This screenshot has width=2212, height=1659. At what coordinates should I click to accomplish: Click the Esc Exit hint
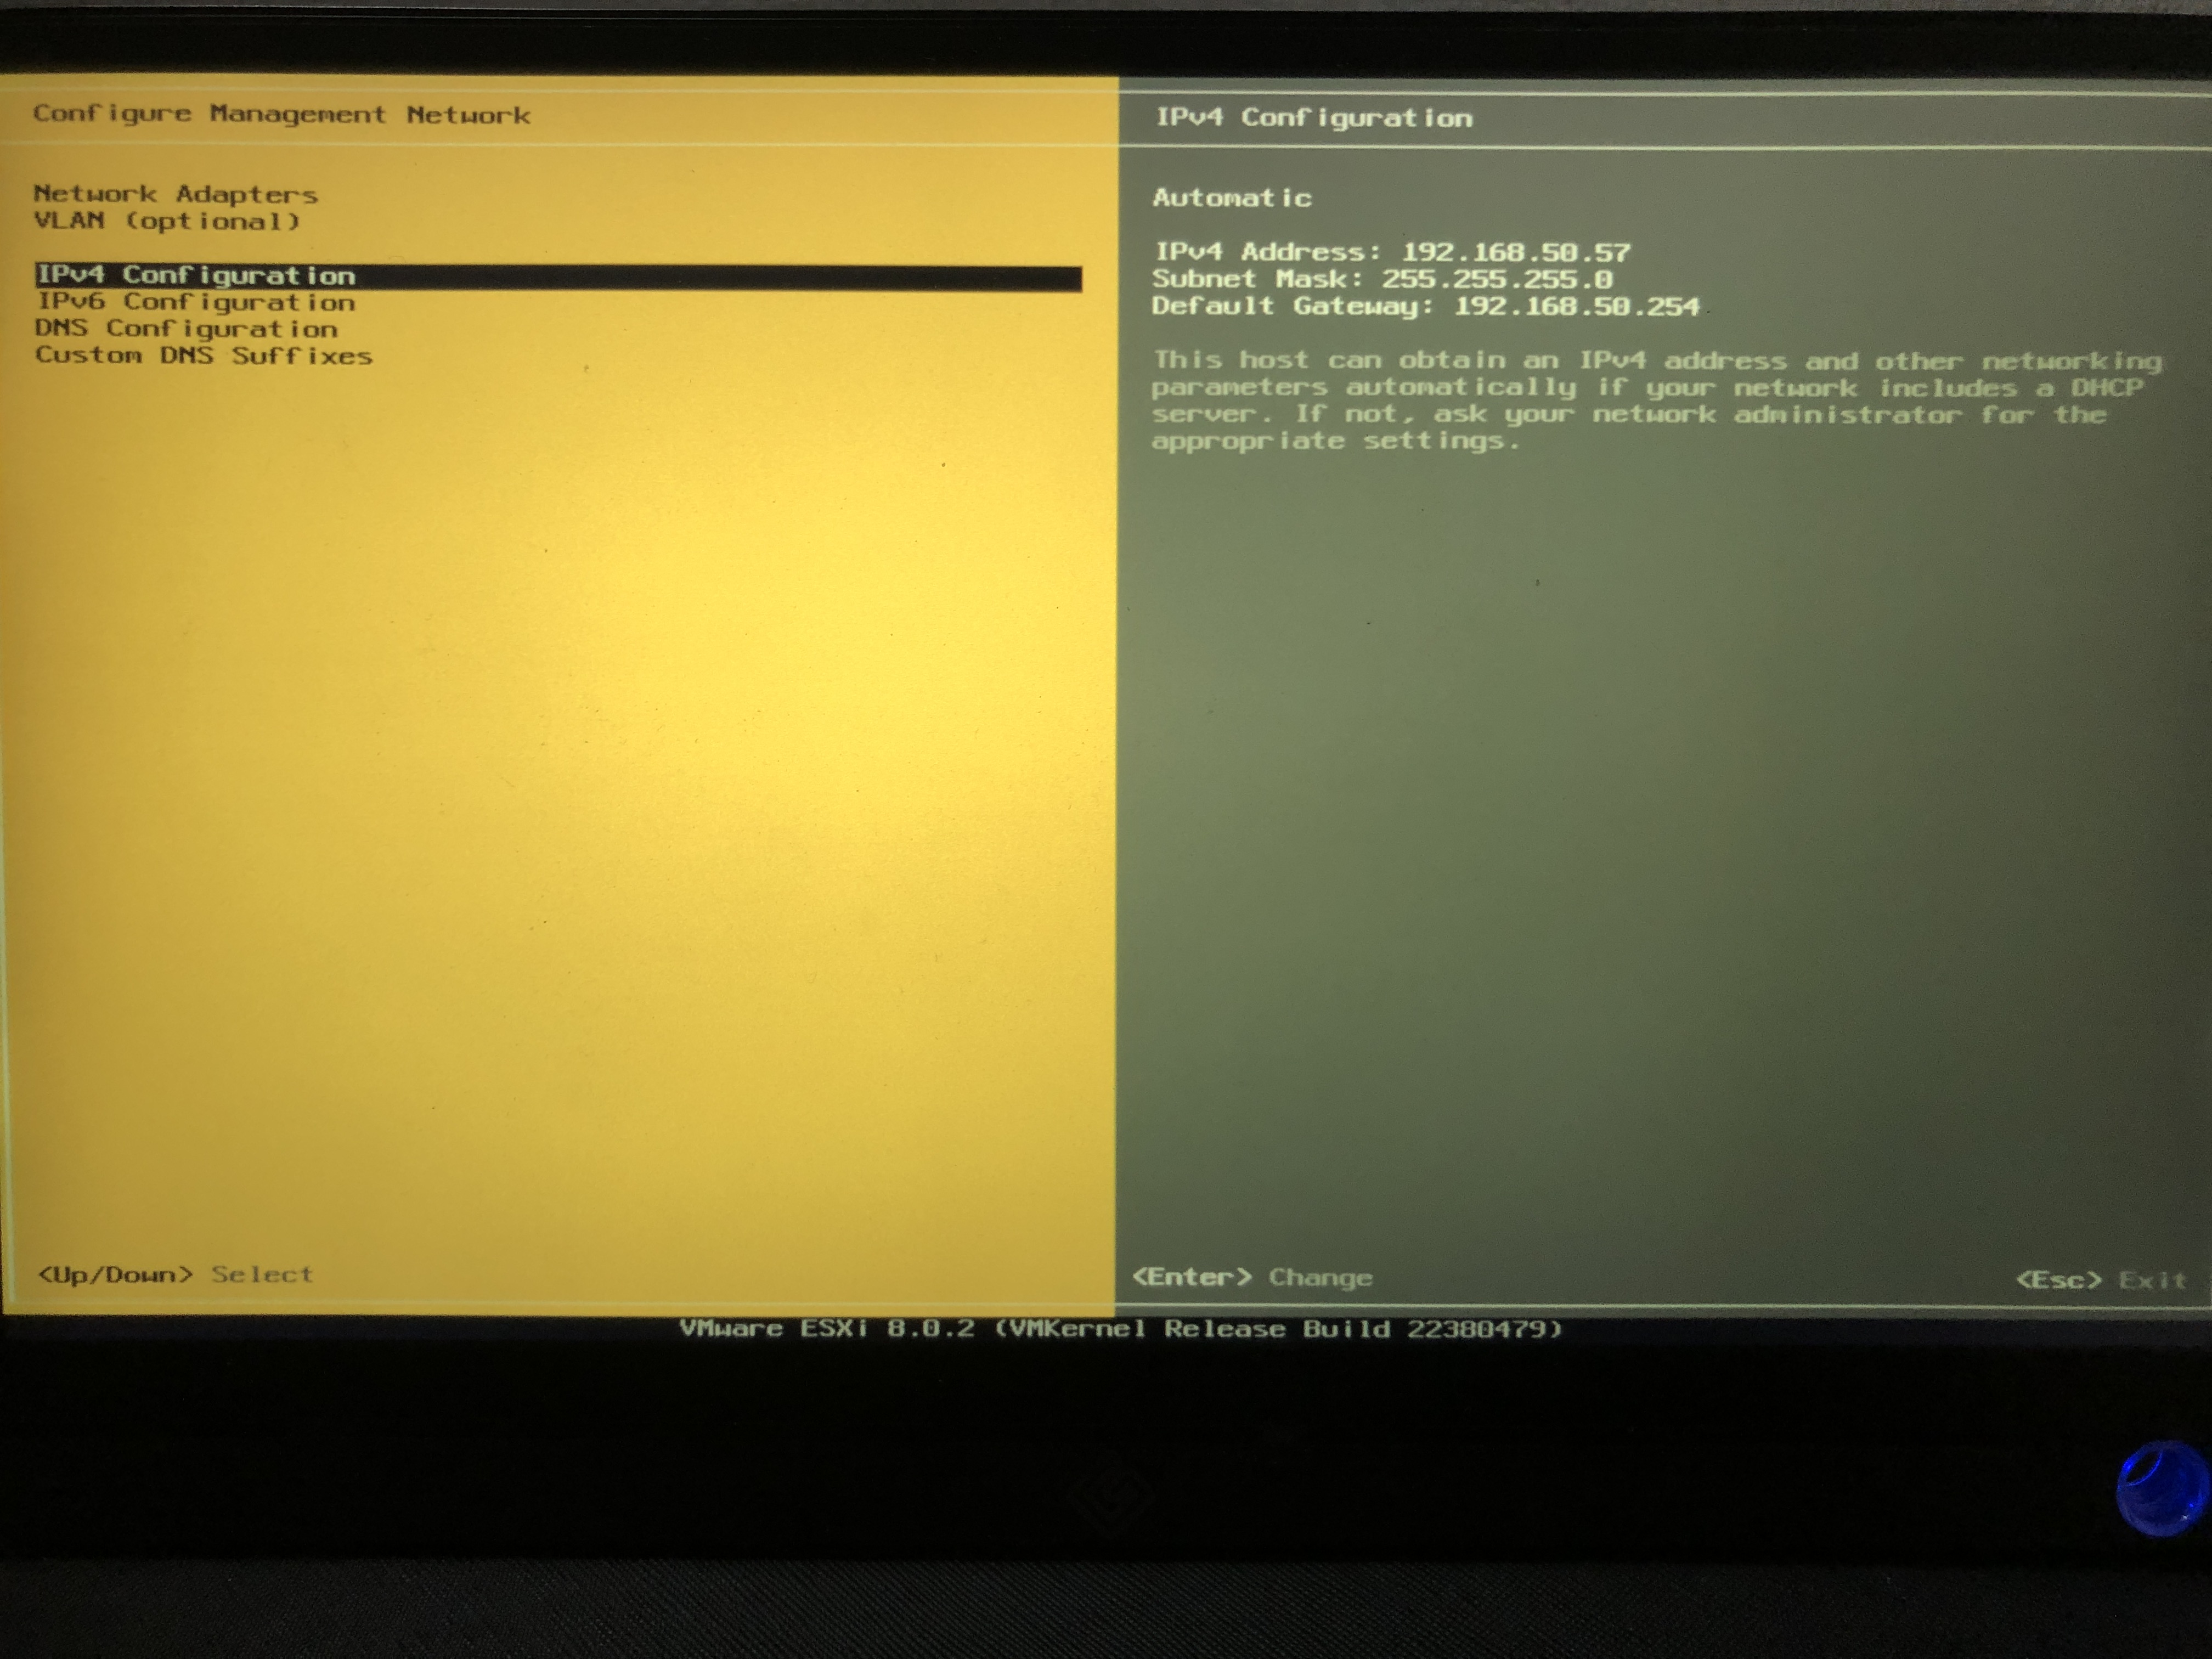click(2100, 1280)
